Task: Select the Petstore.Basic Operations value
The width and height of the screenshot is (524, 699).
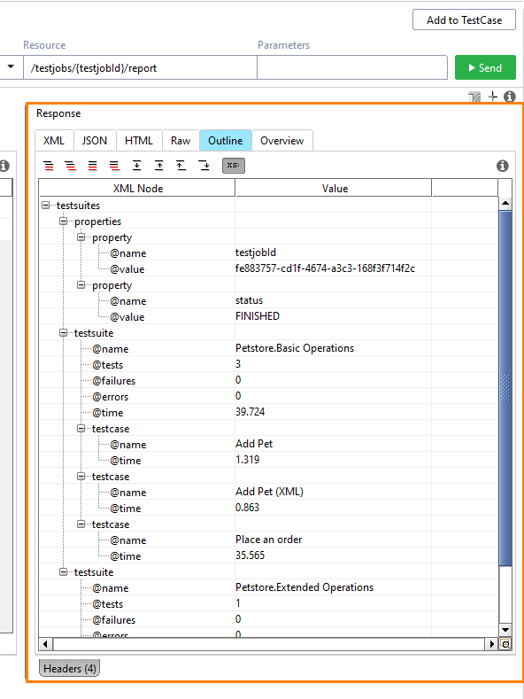Action: [x=295, y=348]
